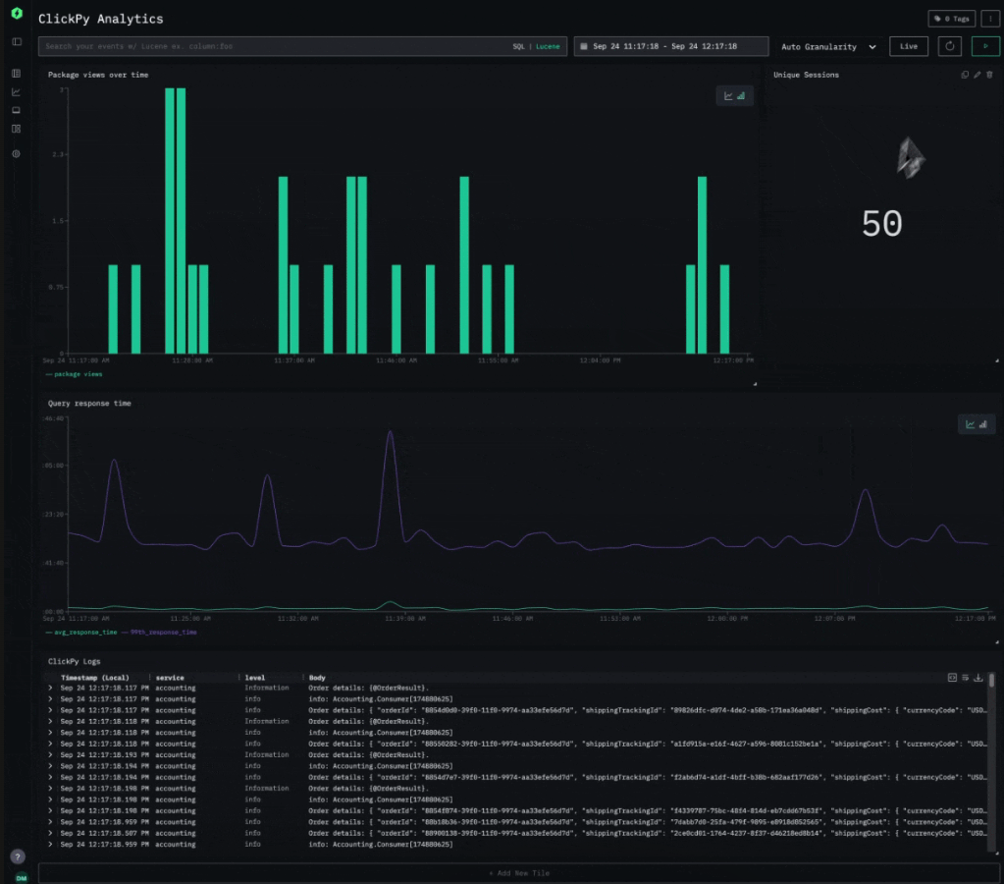Switch Query response time chart to bar display
The width and height of the screenshot is (1004, 884).
click(982, 424)
